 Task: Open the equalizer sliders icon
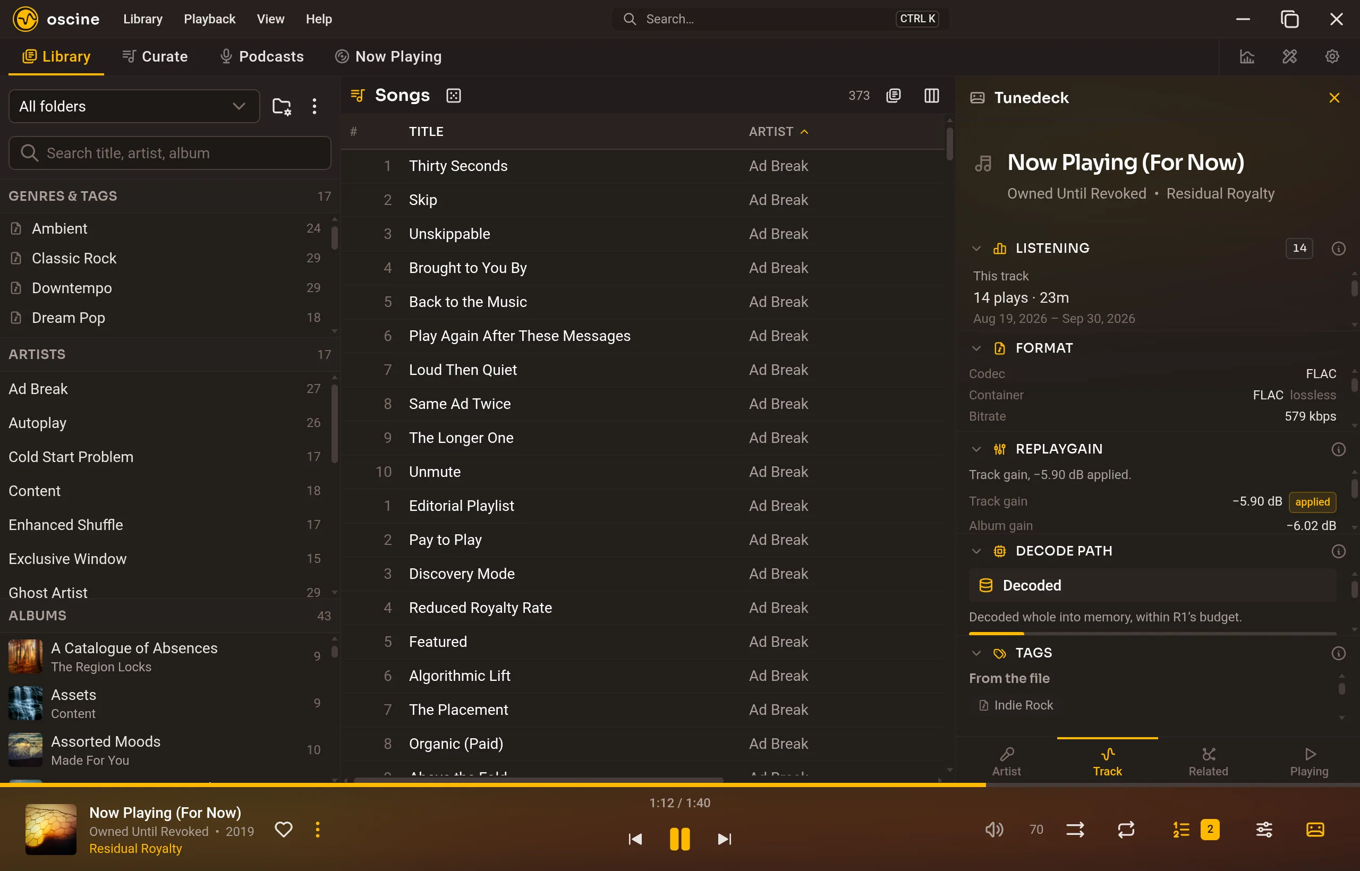(x=1264, y=830)
